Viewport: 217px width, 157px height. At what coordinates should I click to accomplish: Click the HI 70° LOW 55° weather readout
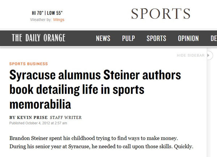click(x=48, y=13)
